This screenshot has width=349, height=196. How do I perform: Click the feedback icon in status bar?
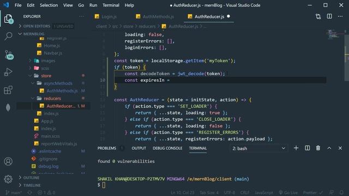(x=332, y=193)
